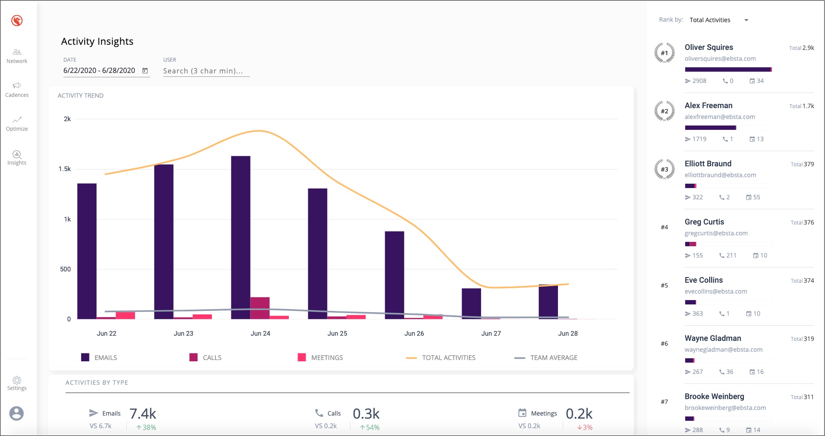The image size is (825, 436).
Task: Click the user profile avatar icon
Action: pos(16,413)
